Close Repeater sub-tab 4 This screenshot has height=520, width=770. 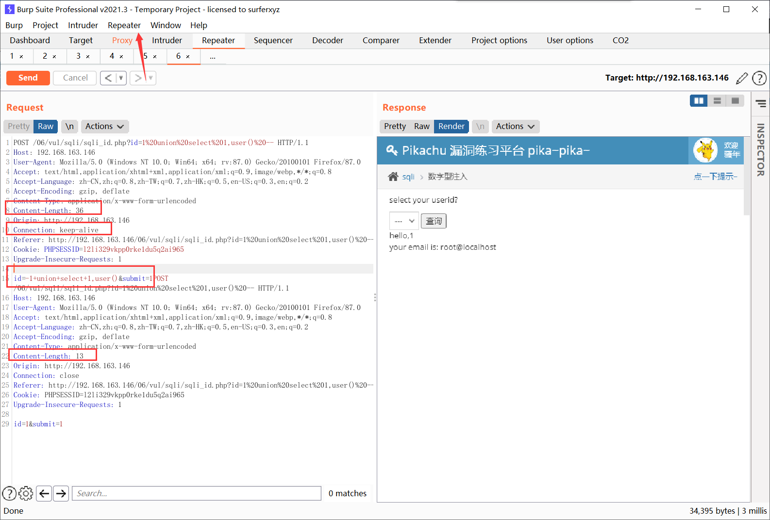[x=121, y=57]
